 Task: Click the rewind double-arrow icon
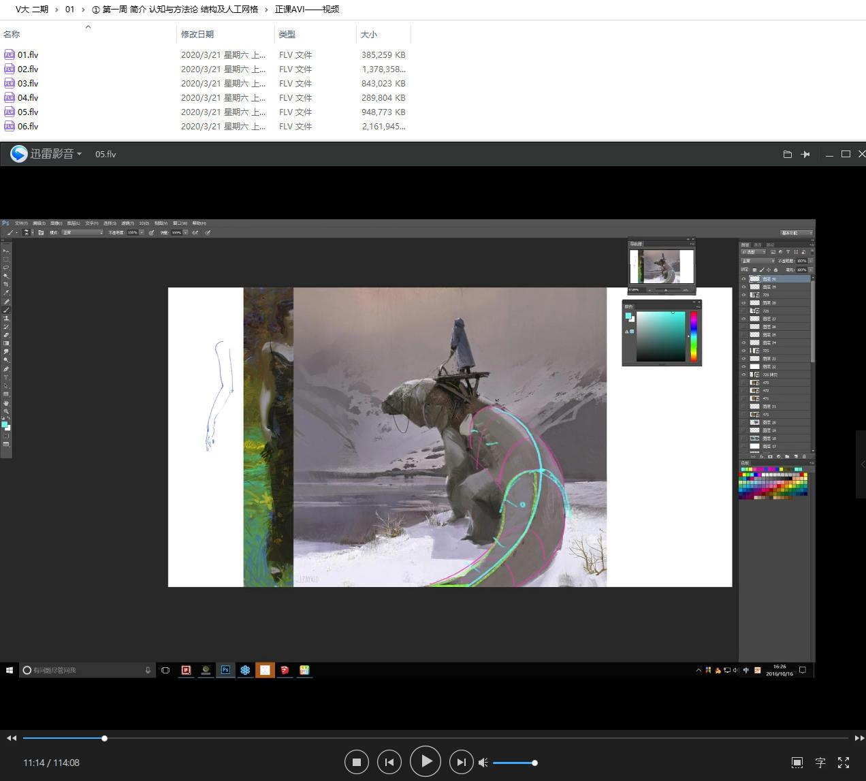pyautogui.click(x=12, y=738)
